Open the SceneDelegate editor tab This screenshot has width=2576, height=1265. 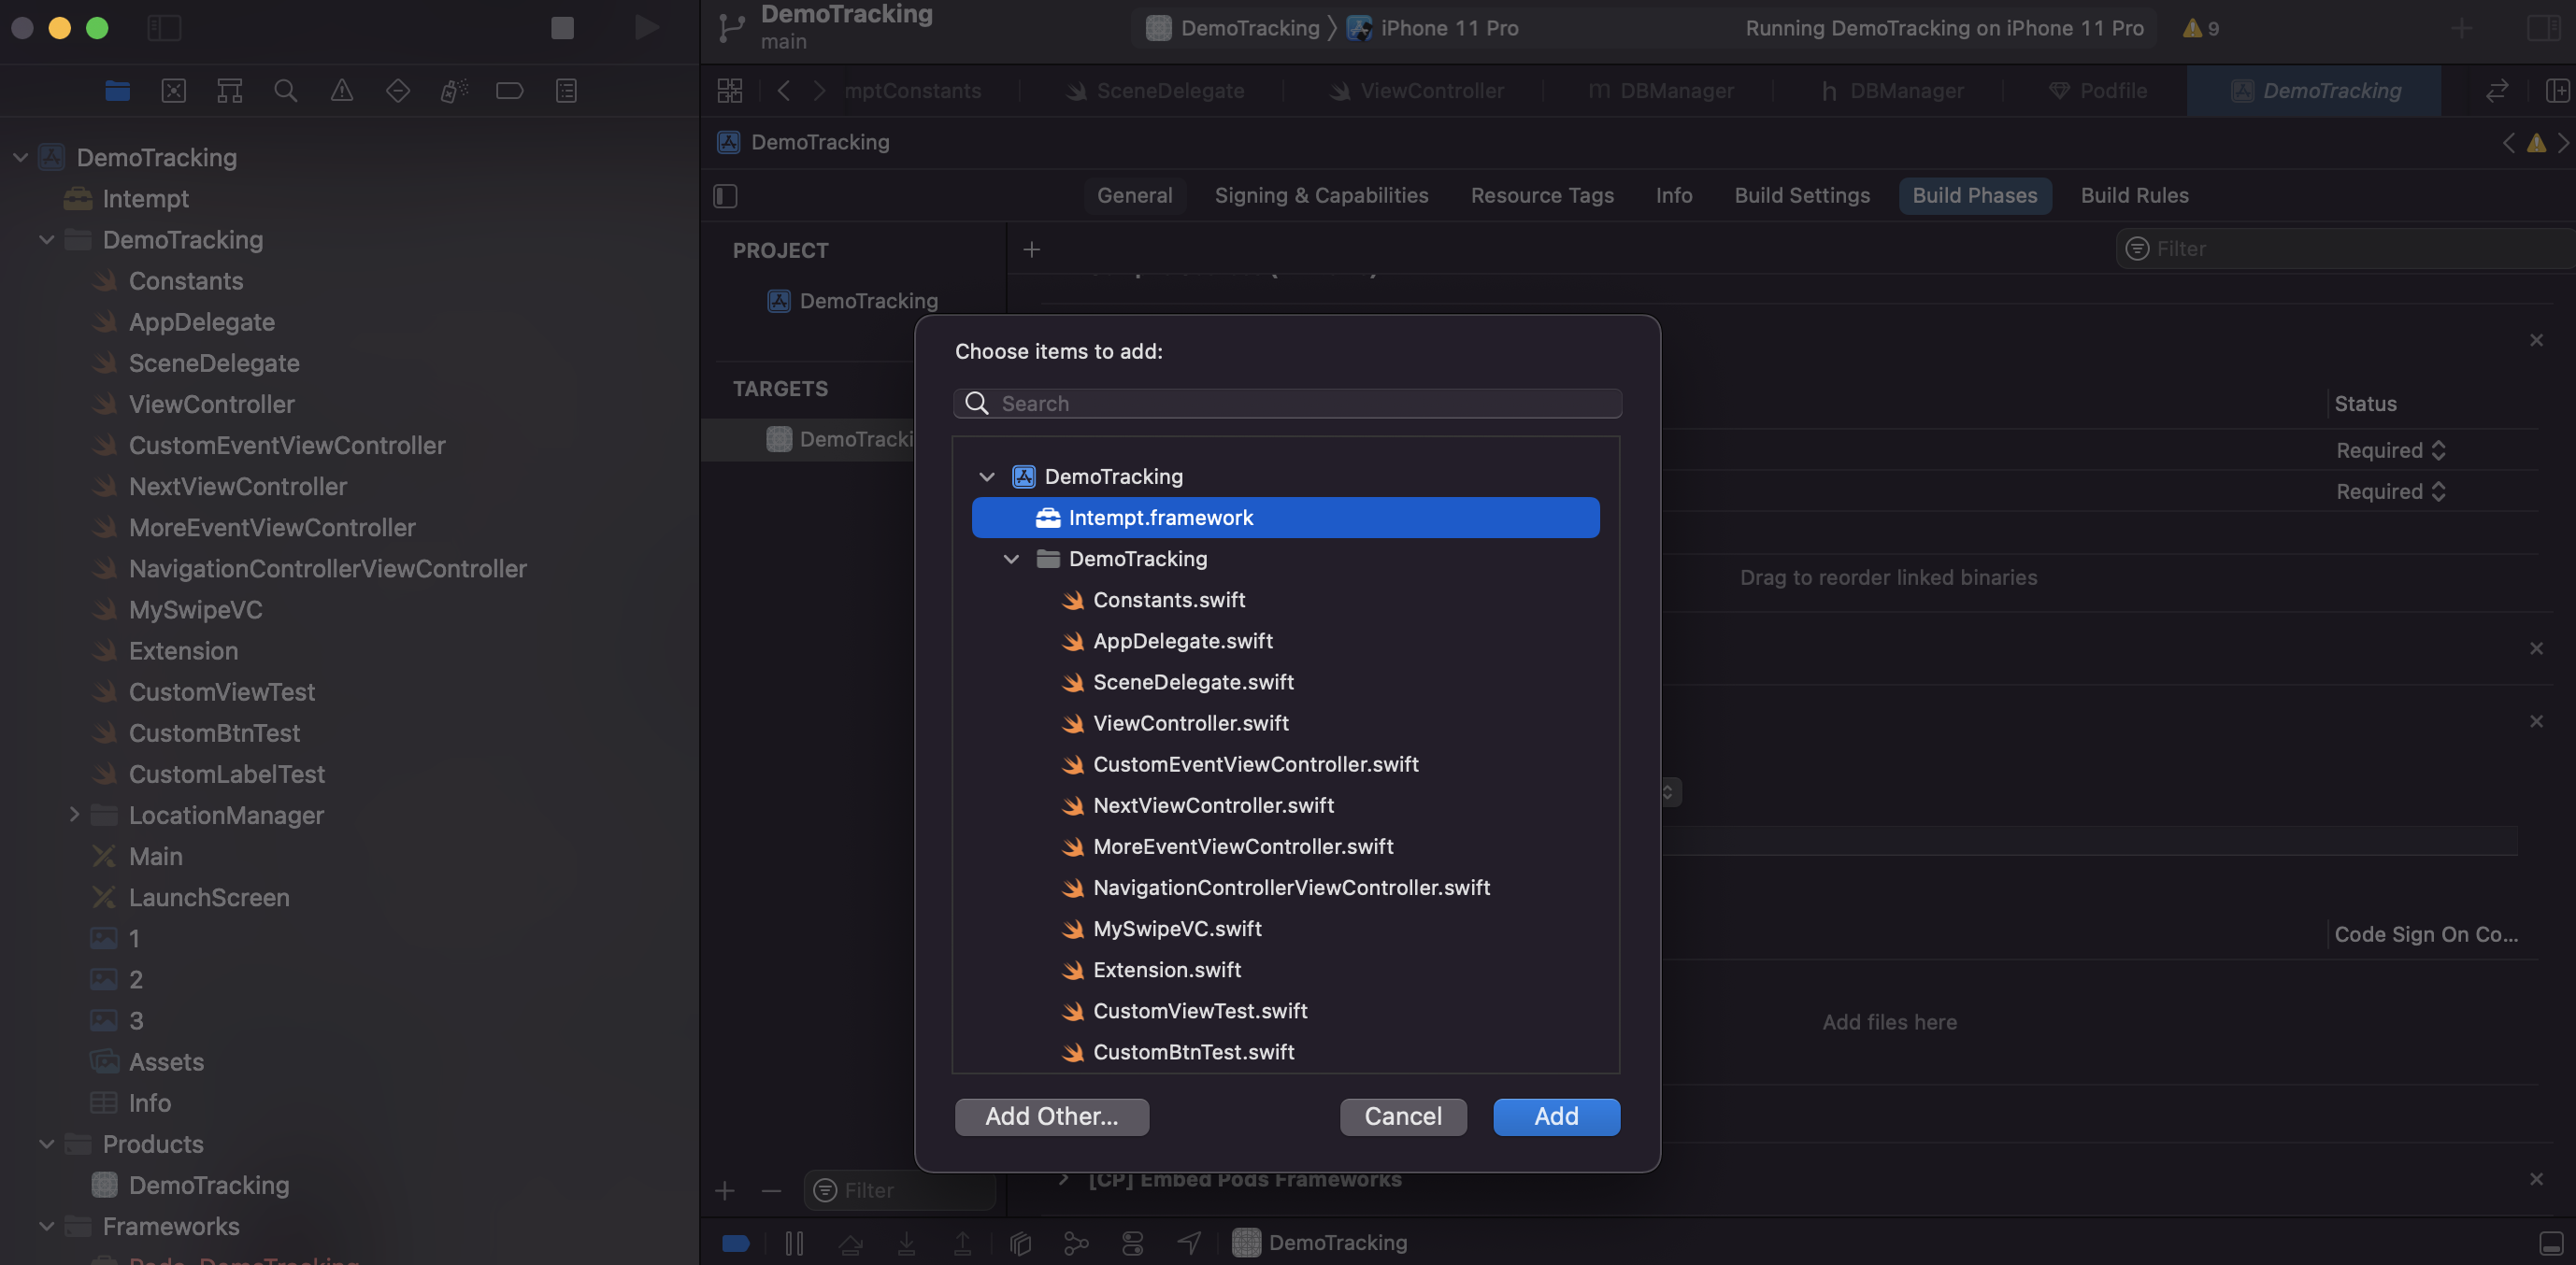[1154, 91]
